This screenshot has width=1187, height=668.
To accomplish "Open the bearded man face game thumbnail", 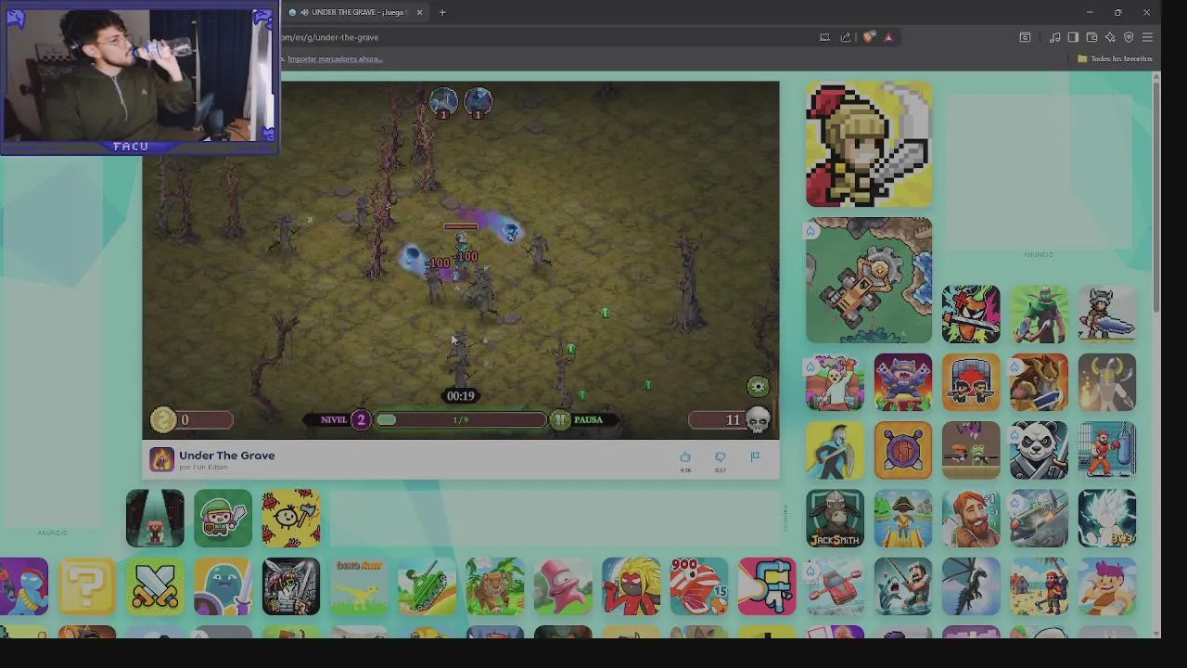I will coord(971,518).
